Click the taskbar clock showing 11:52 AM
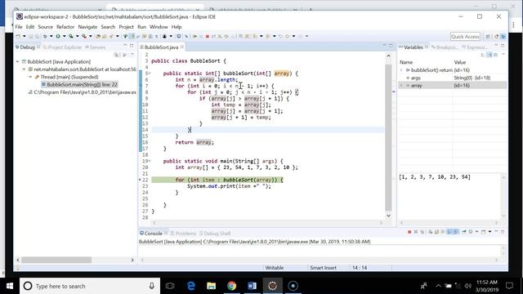 (487, 286)
